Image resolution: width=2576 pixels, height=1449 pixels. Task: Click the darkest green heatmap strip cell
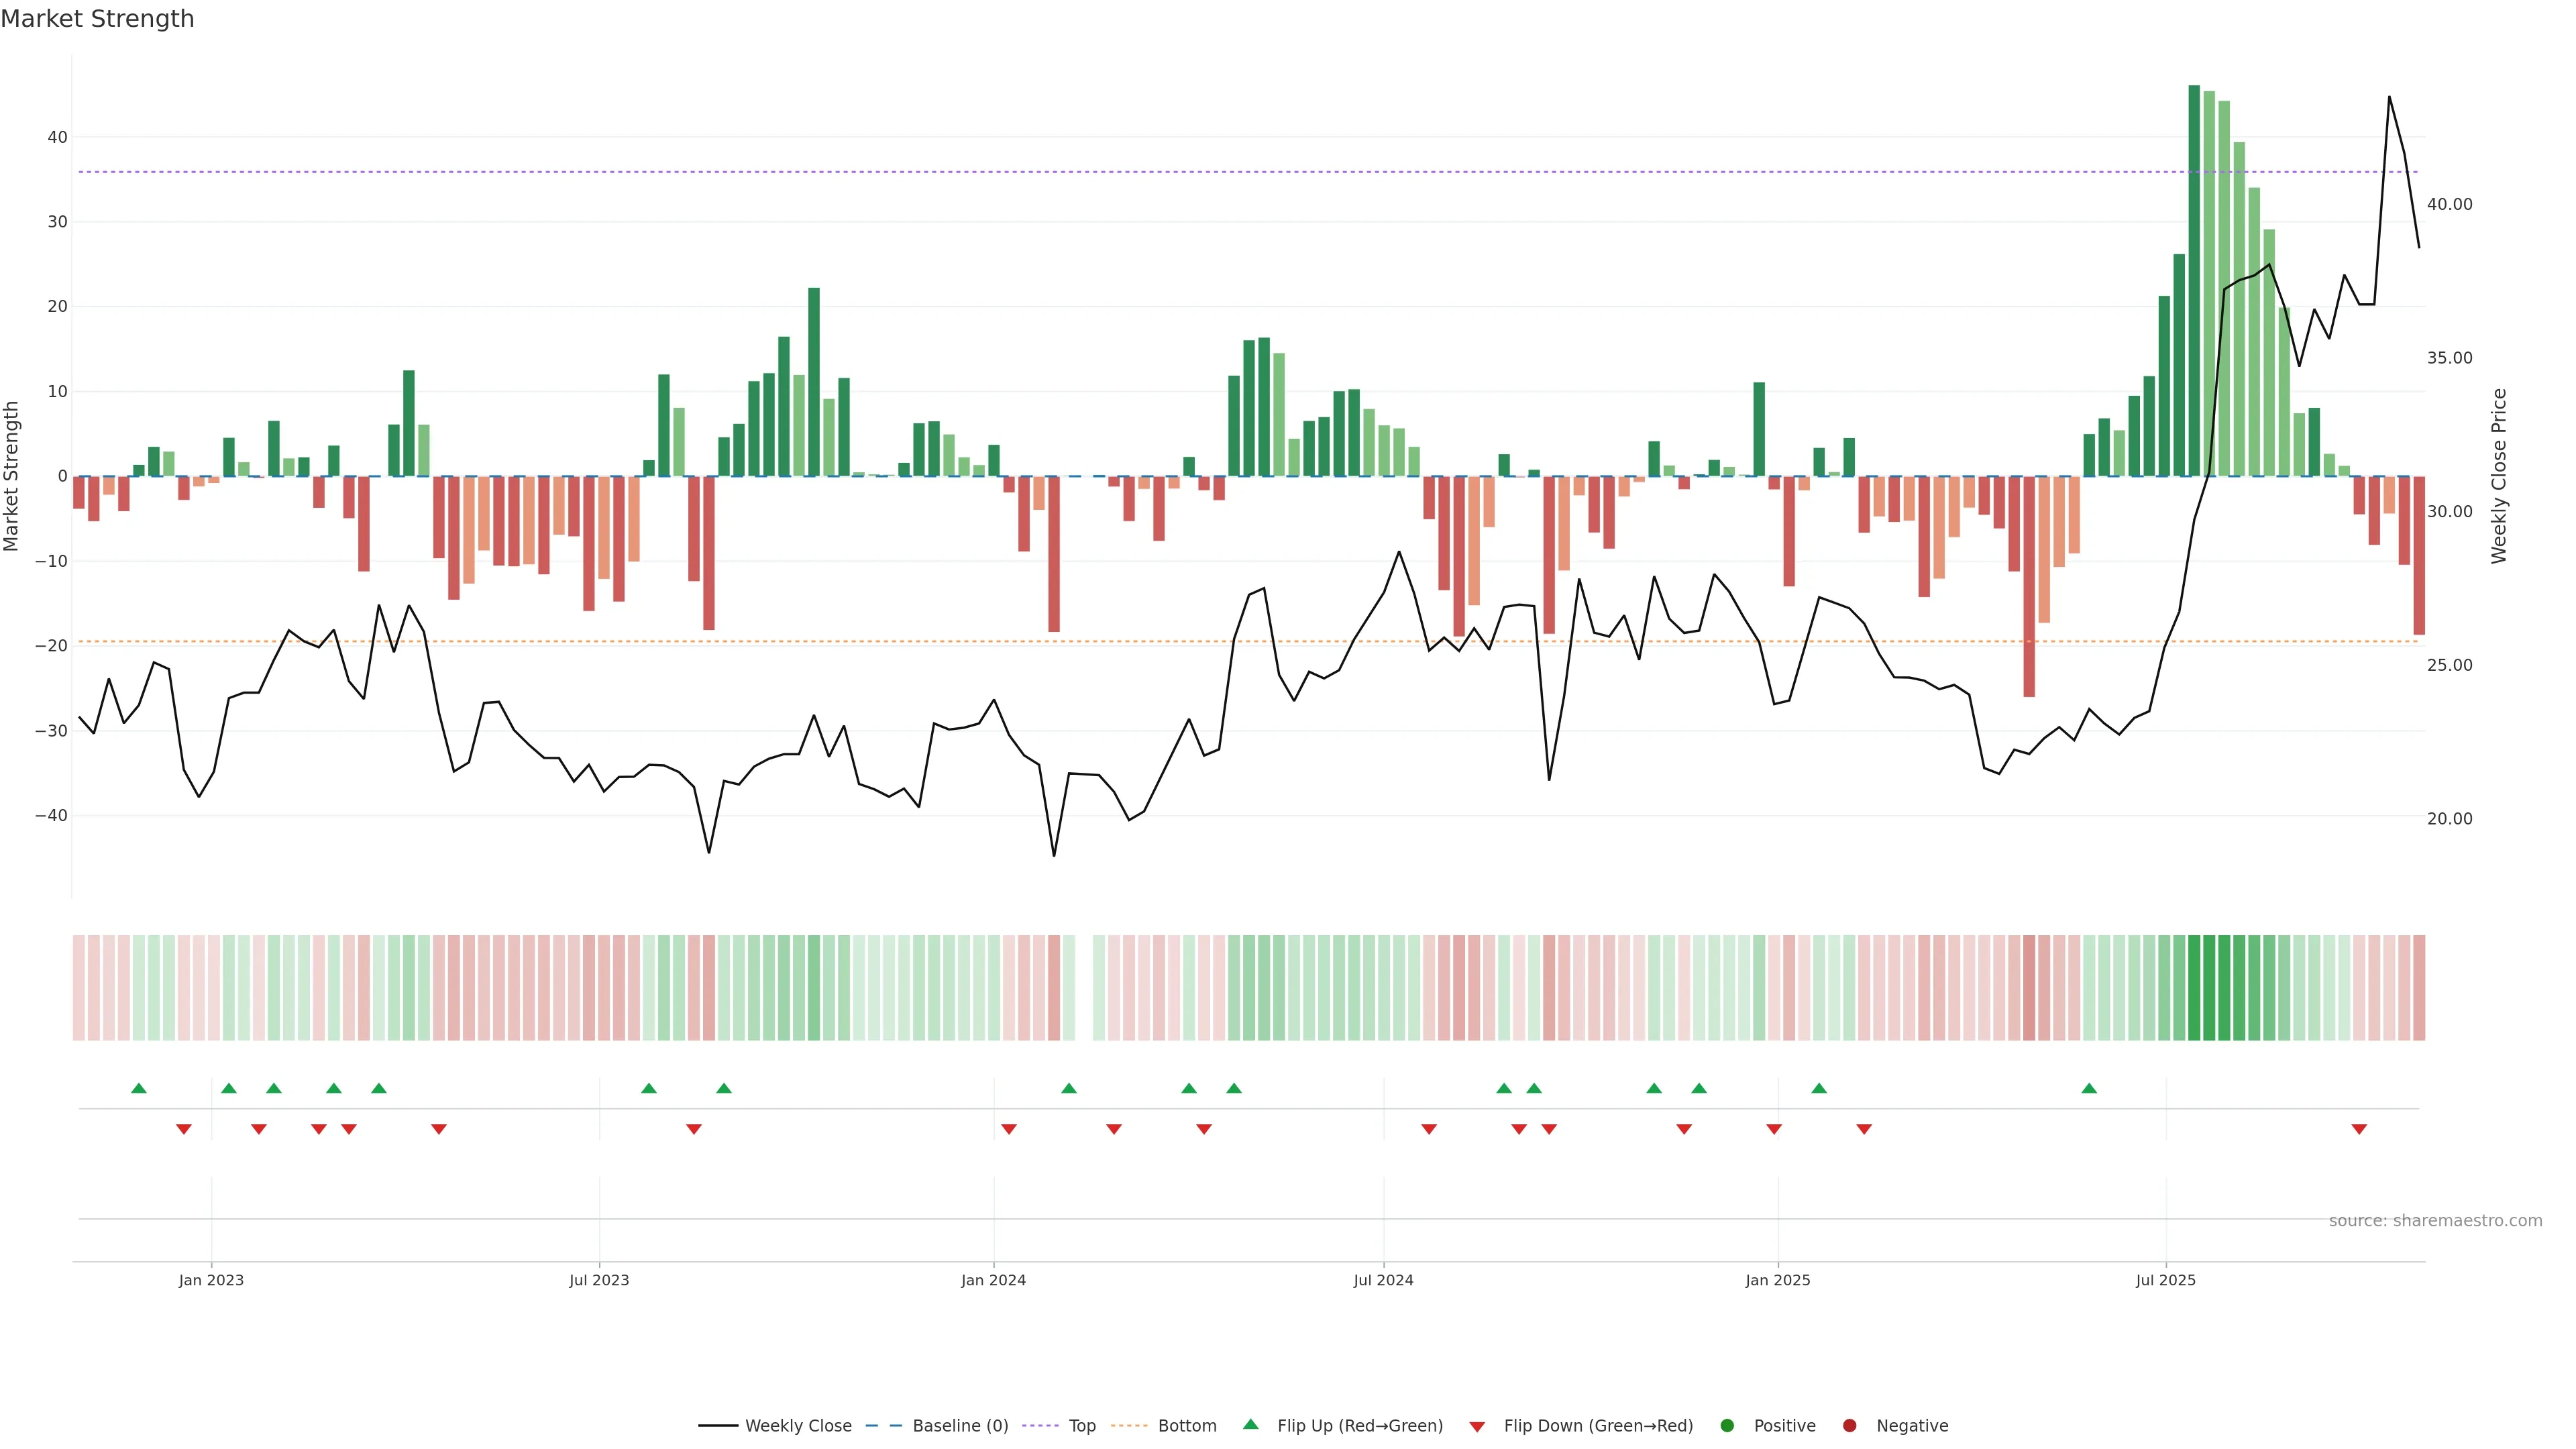pyautogui.click(x=2194, y=988)
